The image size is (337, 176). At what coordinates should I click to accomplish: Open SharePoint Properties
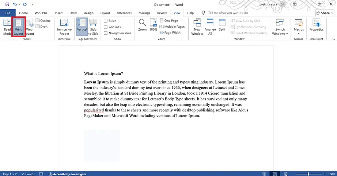[x=317, y=25]
